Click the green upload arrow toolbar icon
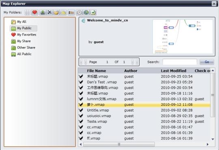 [43, 13]
